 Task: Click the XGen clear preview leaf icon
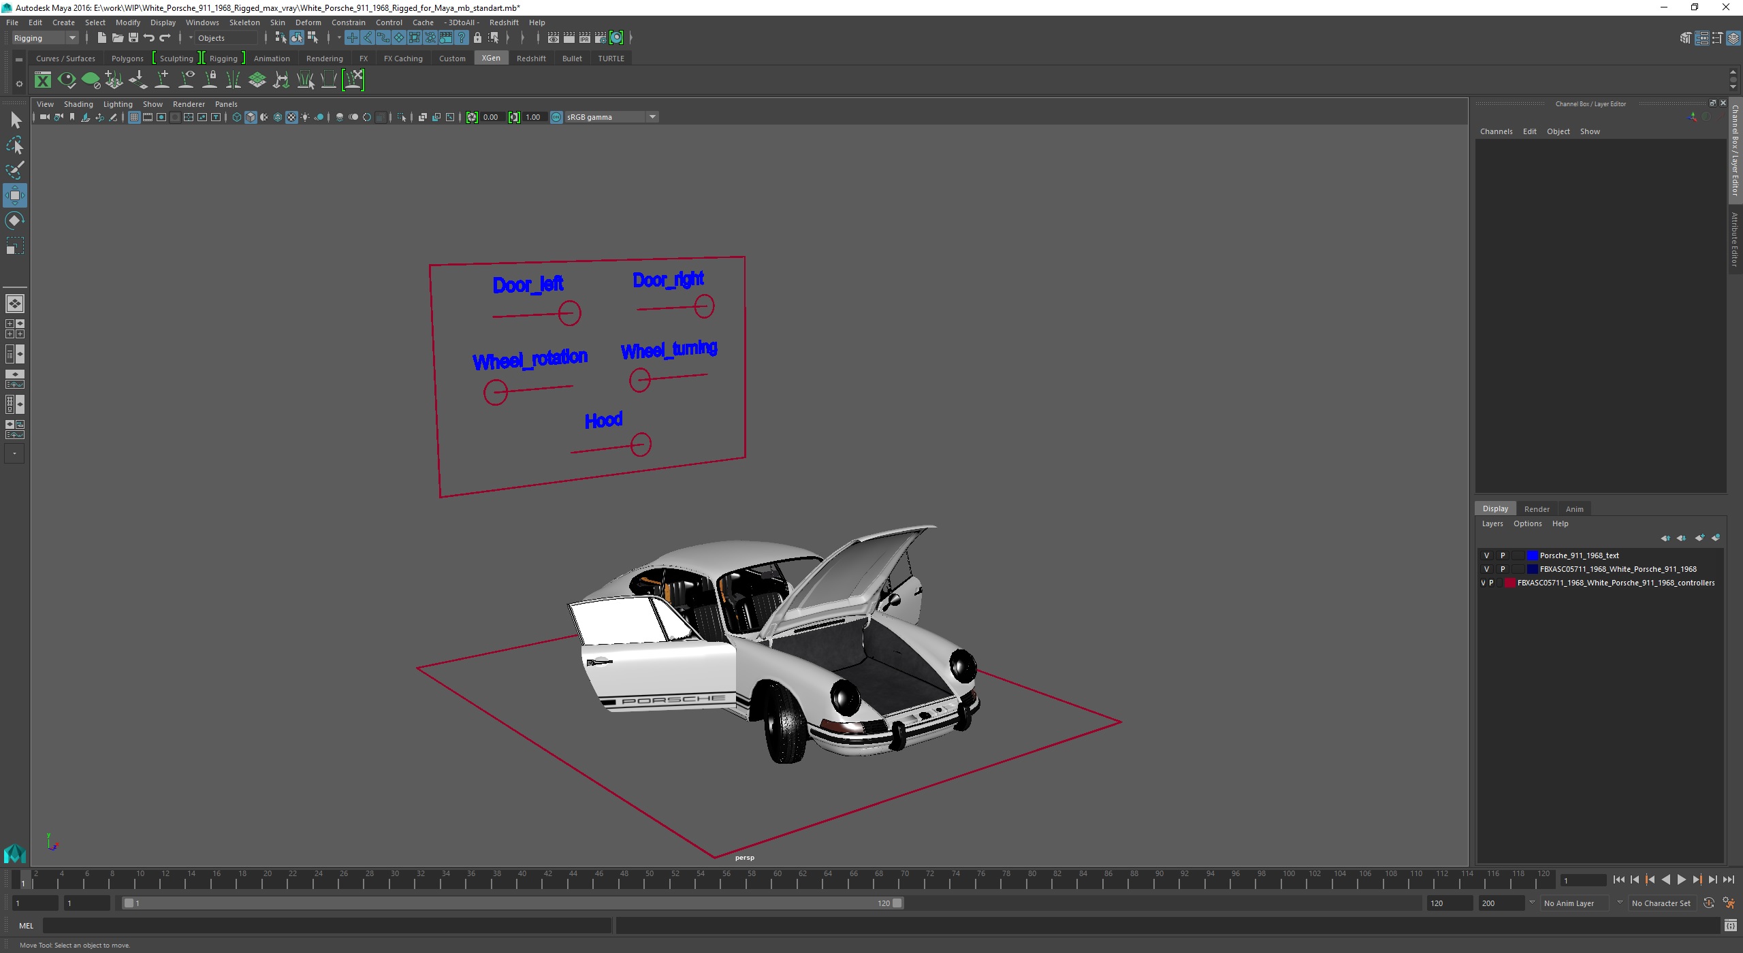91,80
